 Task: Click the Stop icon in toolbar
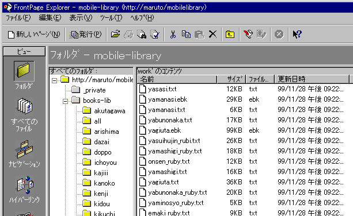(279, 34)
